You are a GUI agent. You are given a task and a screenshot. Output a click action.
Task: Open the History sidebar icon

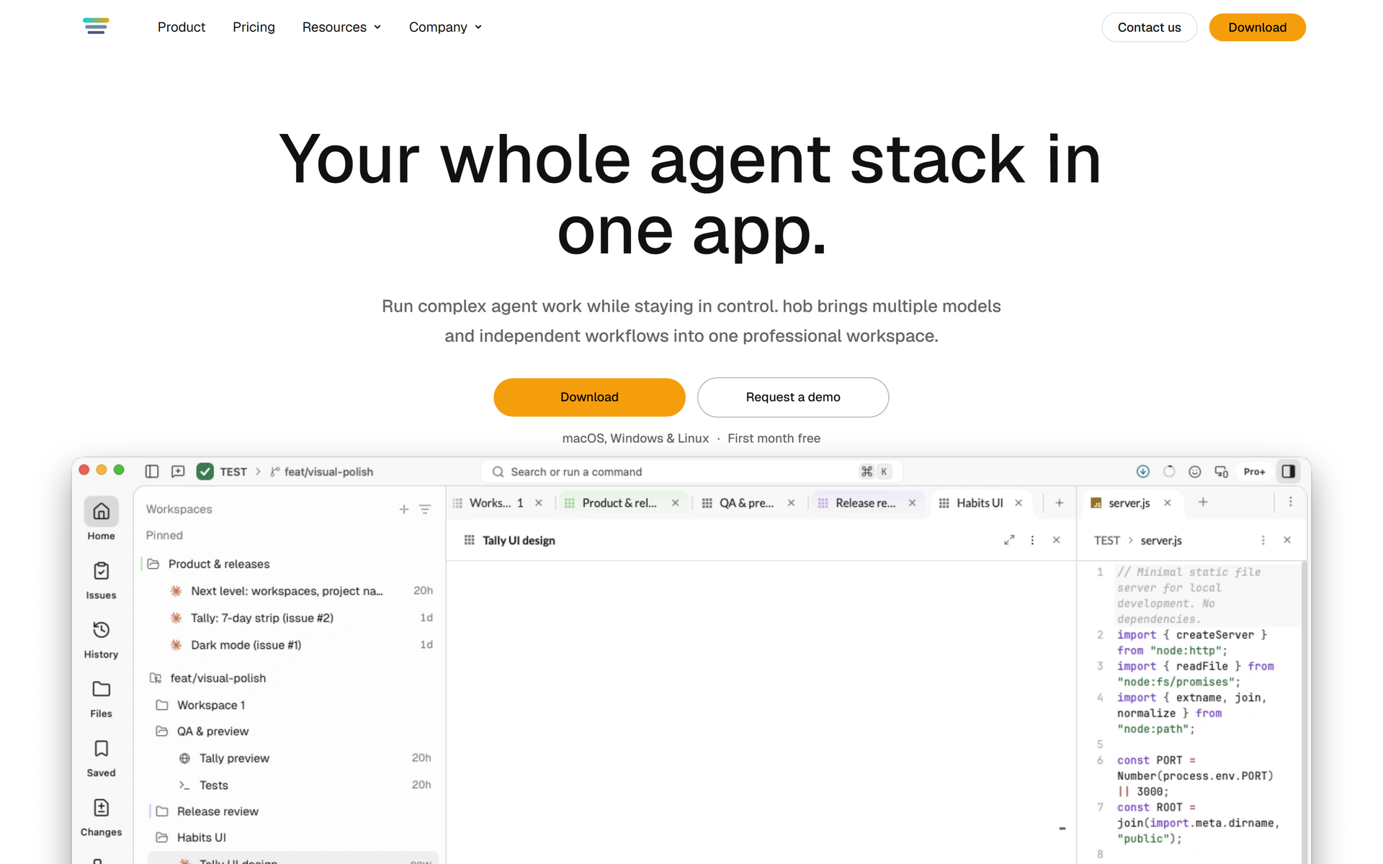(101, 630)
